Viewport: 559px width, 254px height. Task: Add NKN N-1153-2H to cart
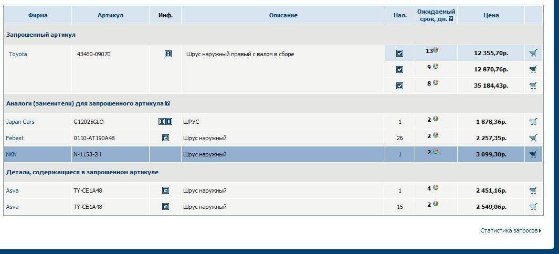coord(533,154)
